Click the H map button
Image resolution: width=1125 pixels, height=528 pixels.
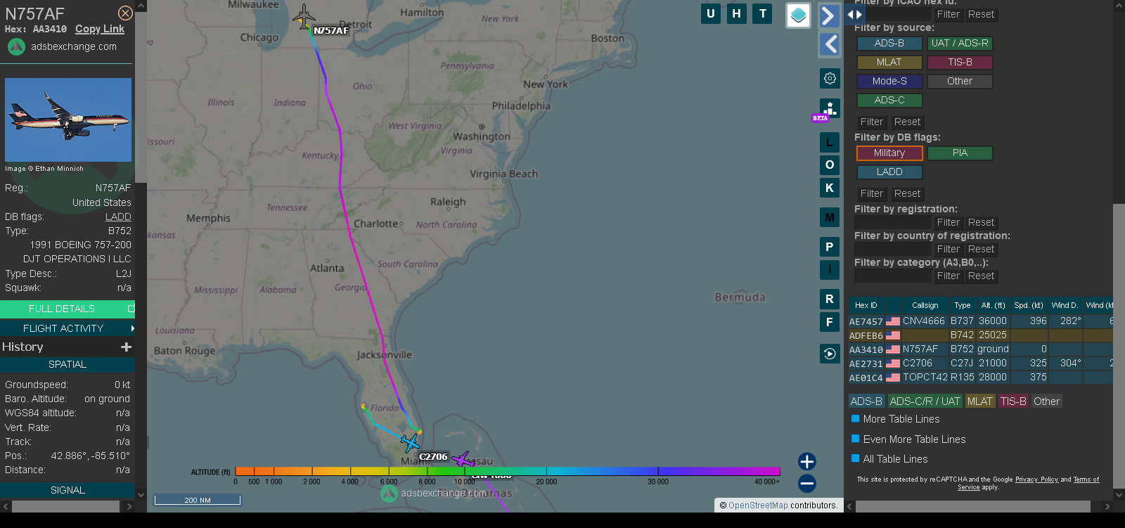737,13
